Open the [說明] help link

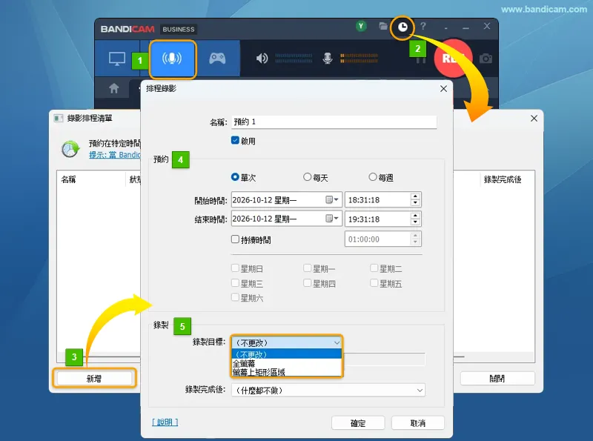point(165,422)
